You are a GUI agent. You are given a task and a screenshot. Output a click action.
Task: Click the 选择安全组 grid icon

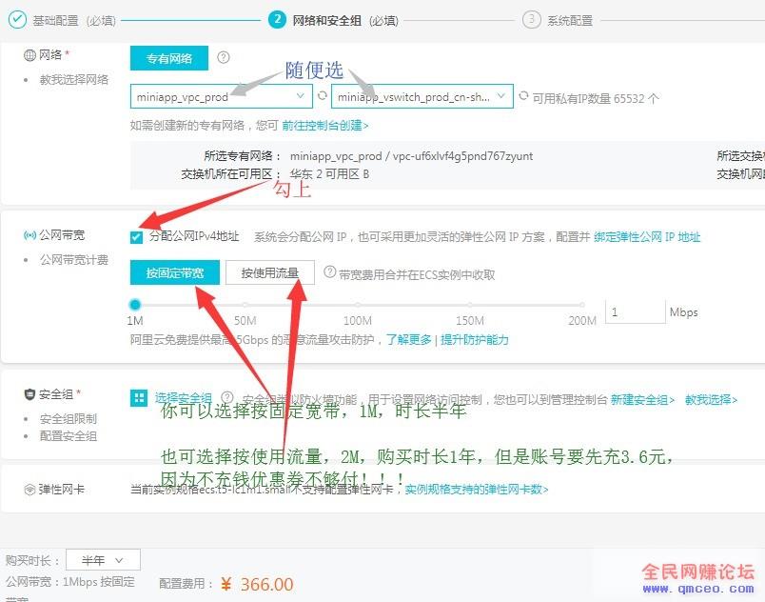coord(139,398)
